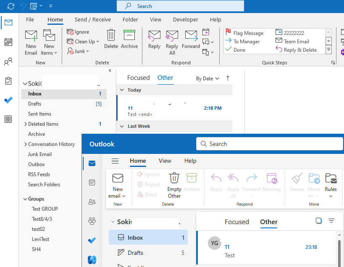Click Ignore in classic Outlook Delete group
The width and height of the screenshot is (344, 267).
click(78, 32)
